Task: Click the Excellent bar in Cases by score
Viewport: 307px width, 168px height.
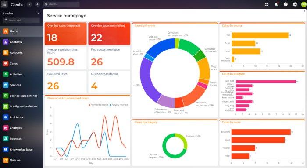Action: click(x=261, y=132)
